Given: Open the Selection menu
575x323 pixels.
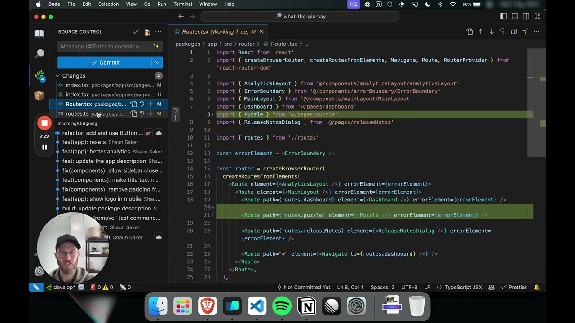Looking at the screenshot, I should [x=108, y=4].
